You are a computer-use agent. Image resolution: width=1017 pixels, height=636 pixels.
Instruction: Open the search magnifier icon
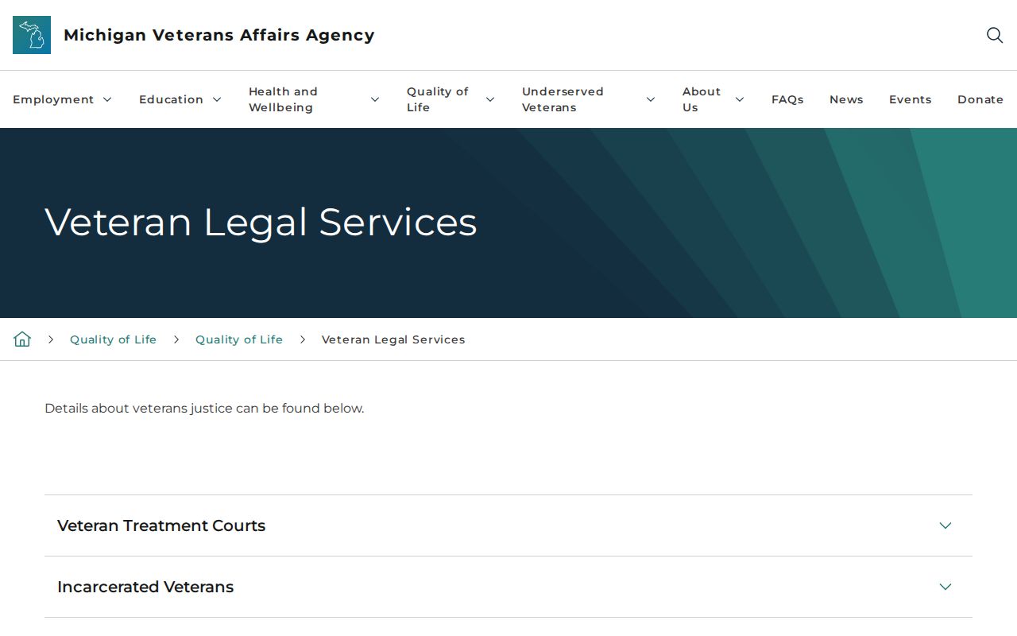(995, 35)
